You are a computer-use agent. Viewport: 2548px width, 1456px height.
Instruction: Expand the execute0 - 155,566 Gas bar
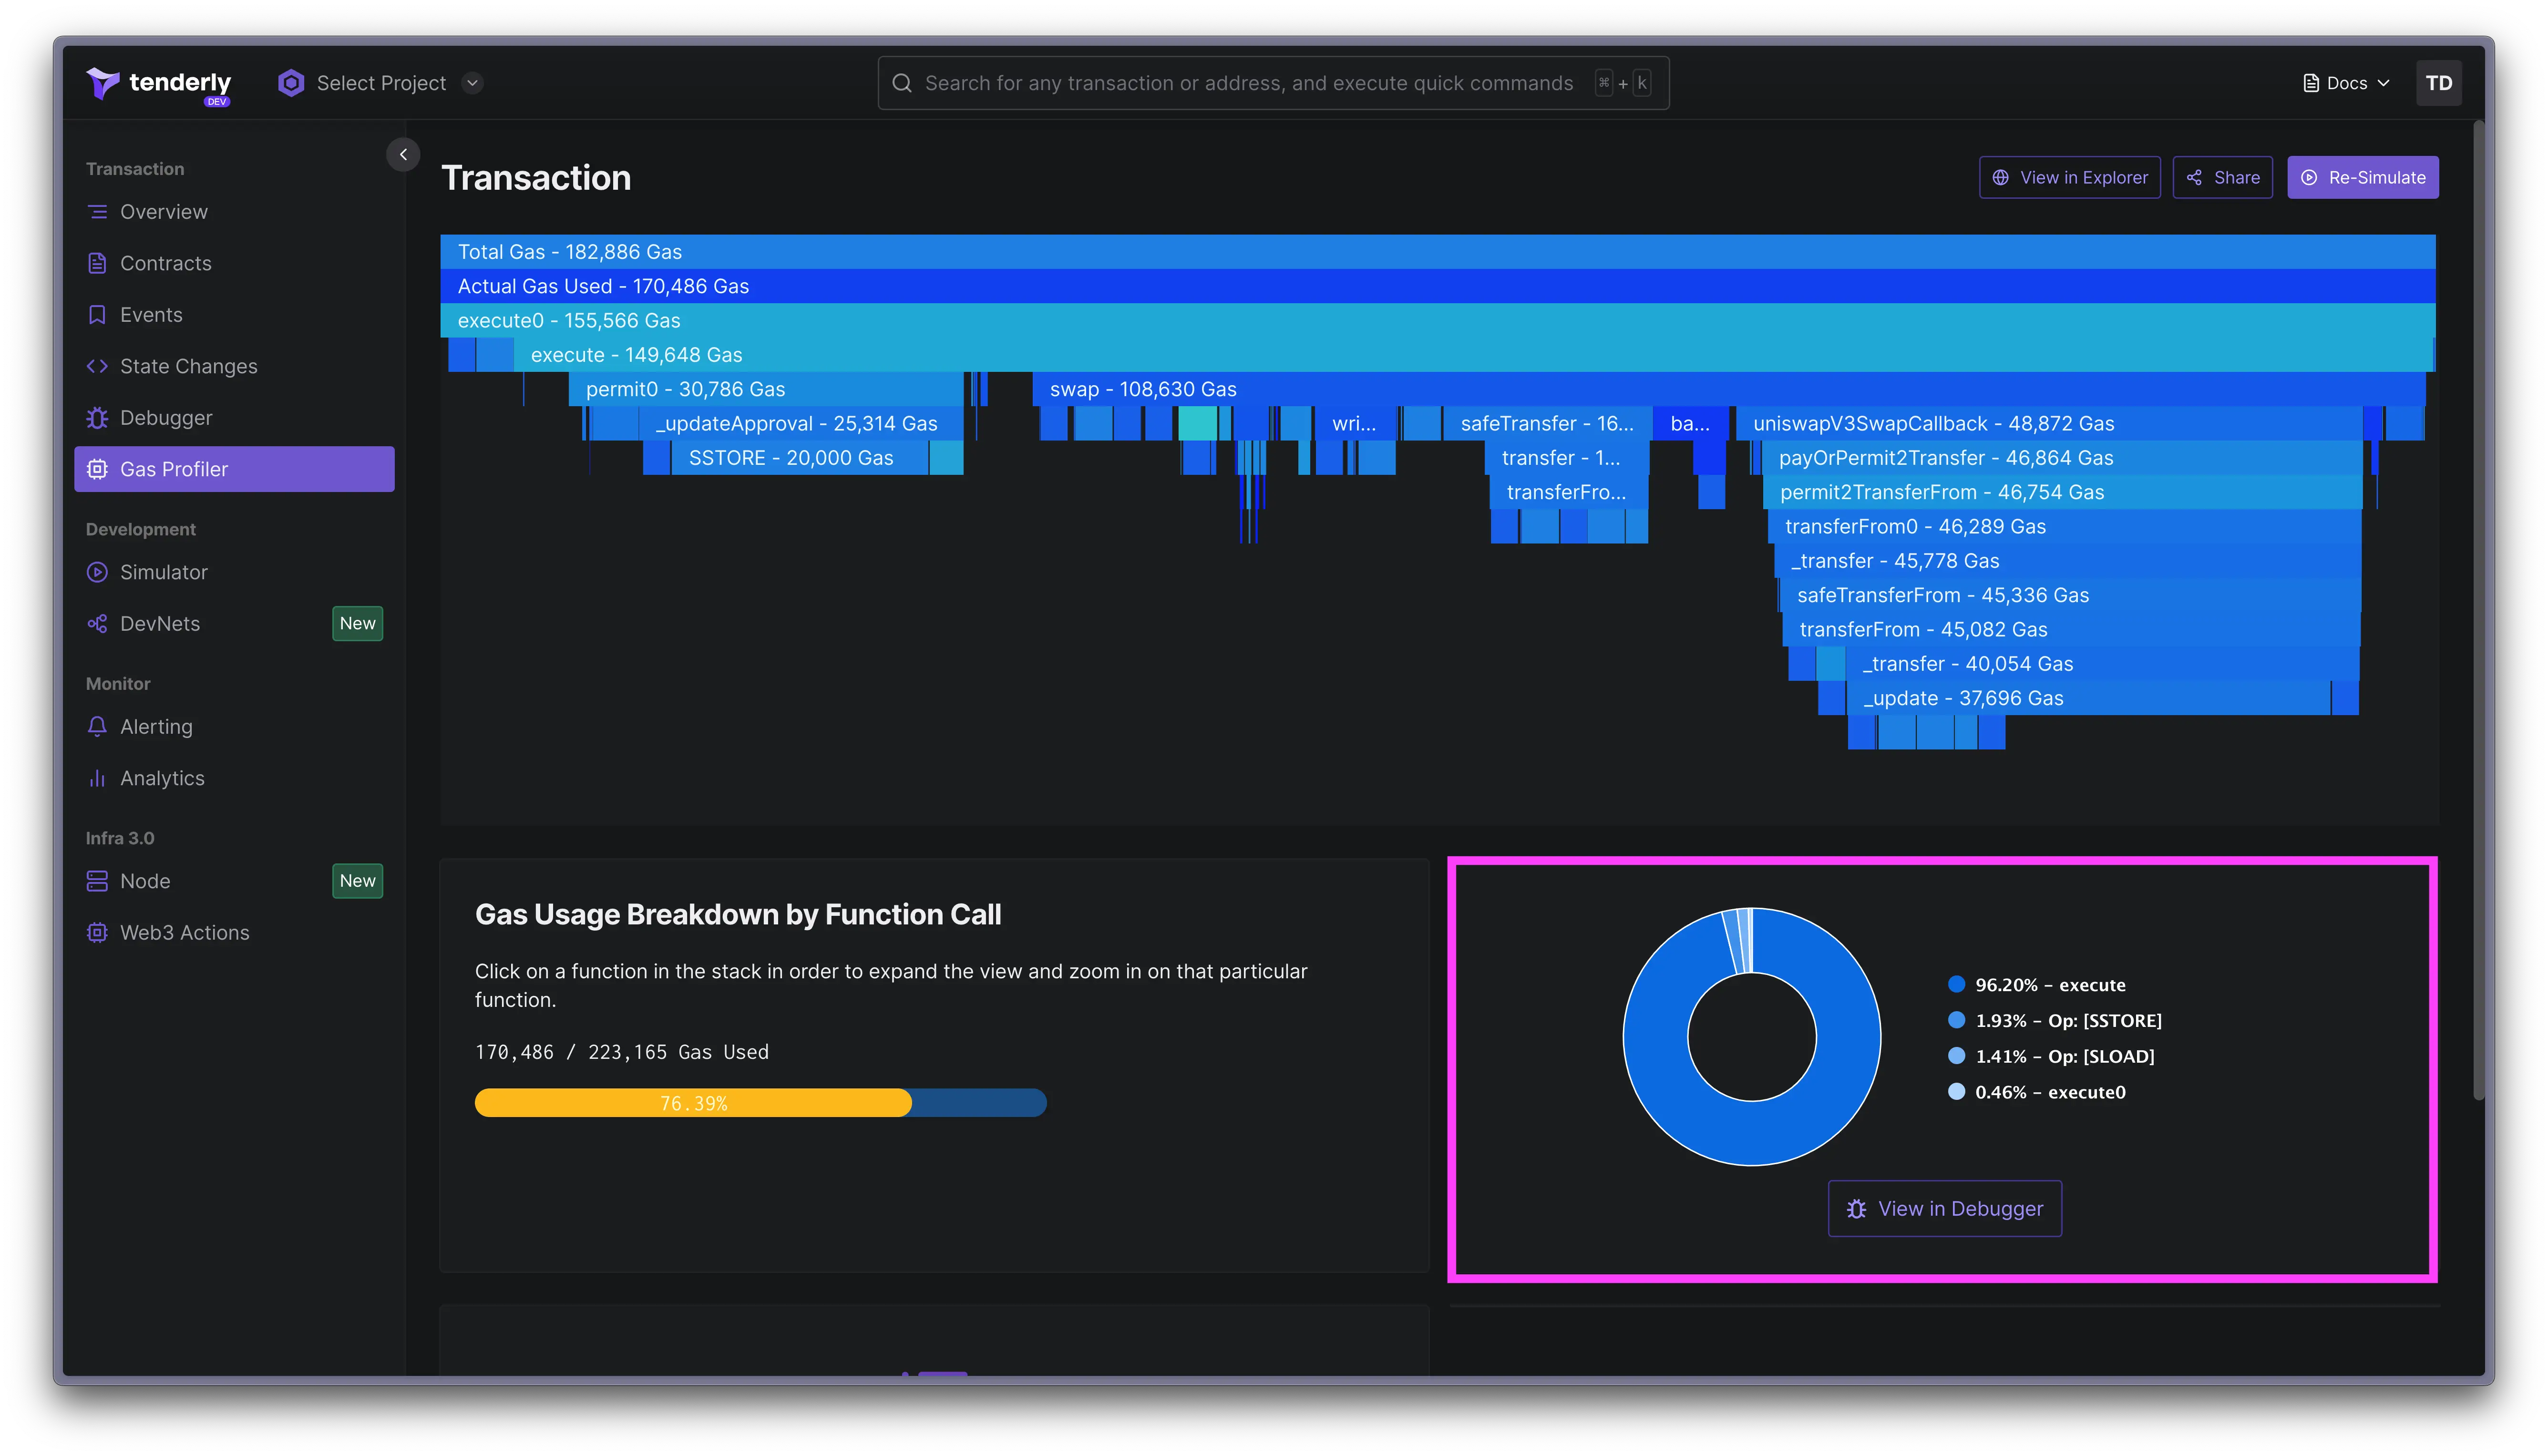pyautogui.click(x=1437, y=321)
